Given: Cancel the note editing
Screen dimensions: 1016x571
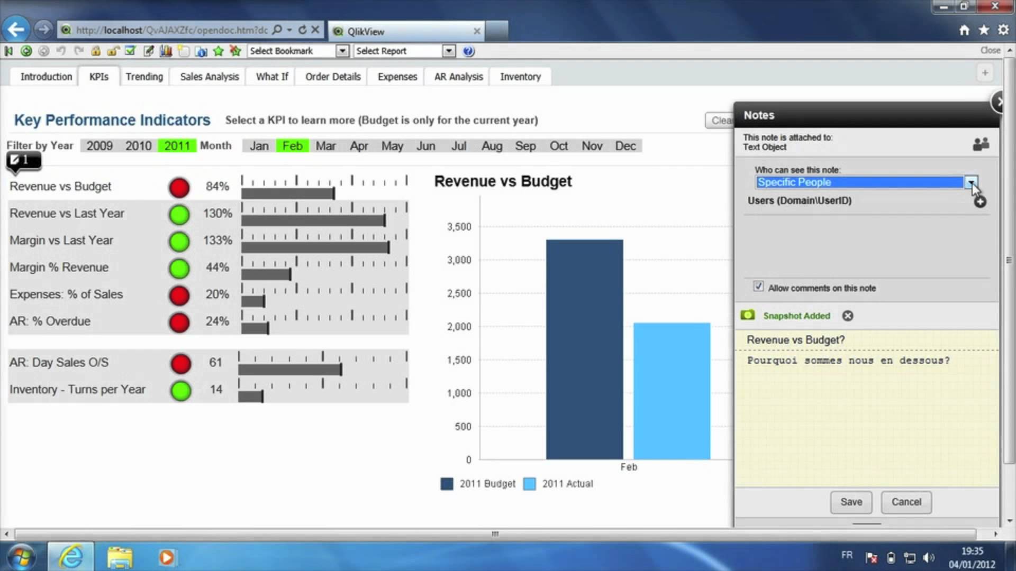Looking at the screenshot, I should click(906, 502).
